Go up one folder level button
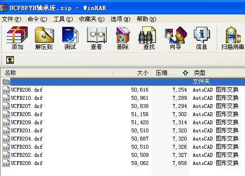This screenshot has width=245, height=176. [10, 60]
